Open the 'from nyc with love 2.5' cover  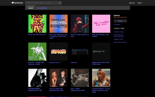pos(37,24)
